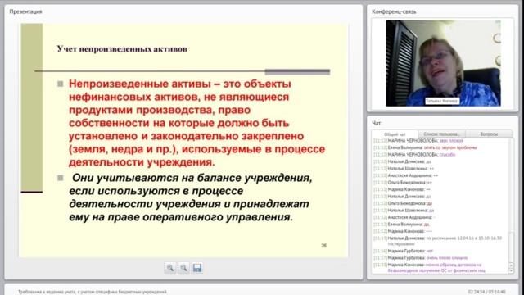Click the Чат panel title
Image resolution: width=524 pixels, height=295 pixels.
tap(377, 123)
